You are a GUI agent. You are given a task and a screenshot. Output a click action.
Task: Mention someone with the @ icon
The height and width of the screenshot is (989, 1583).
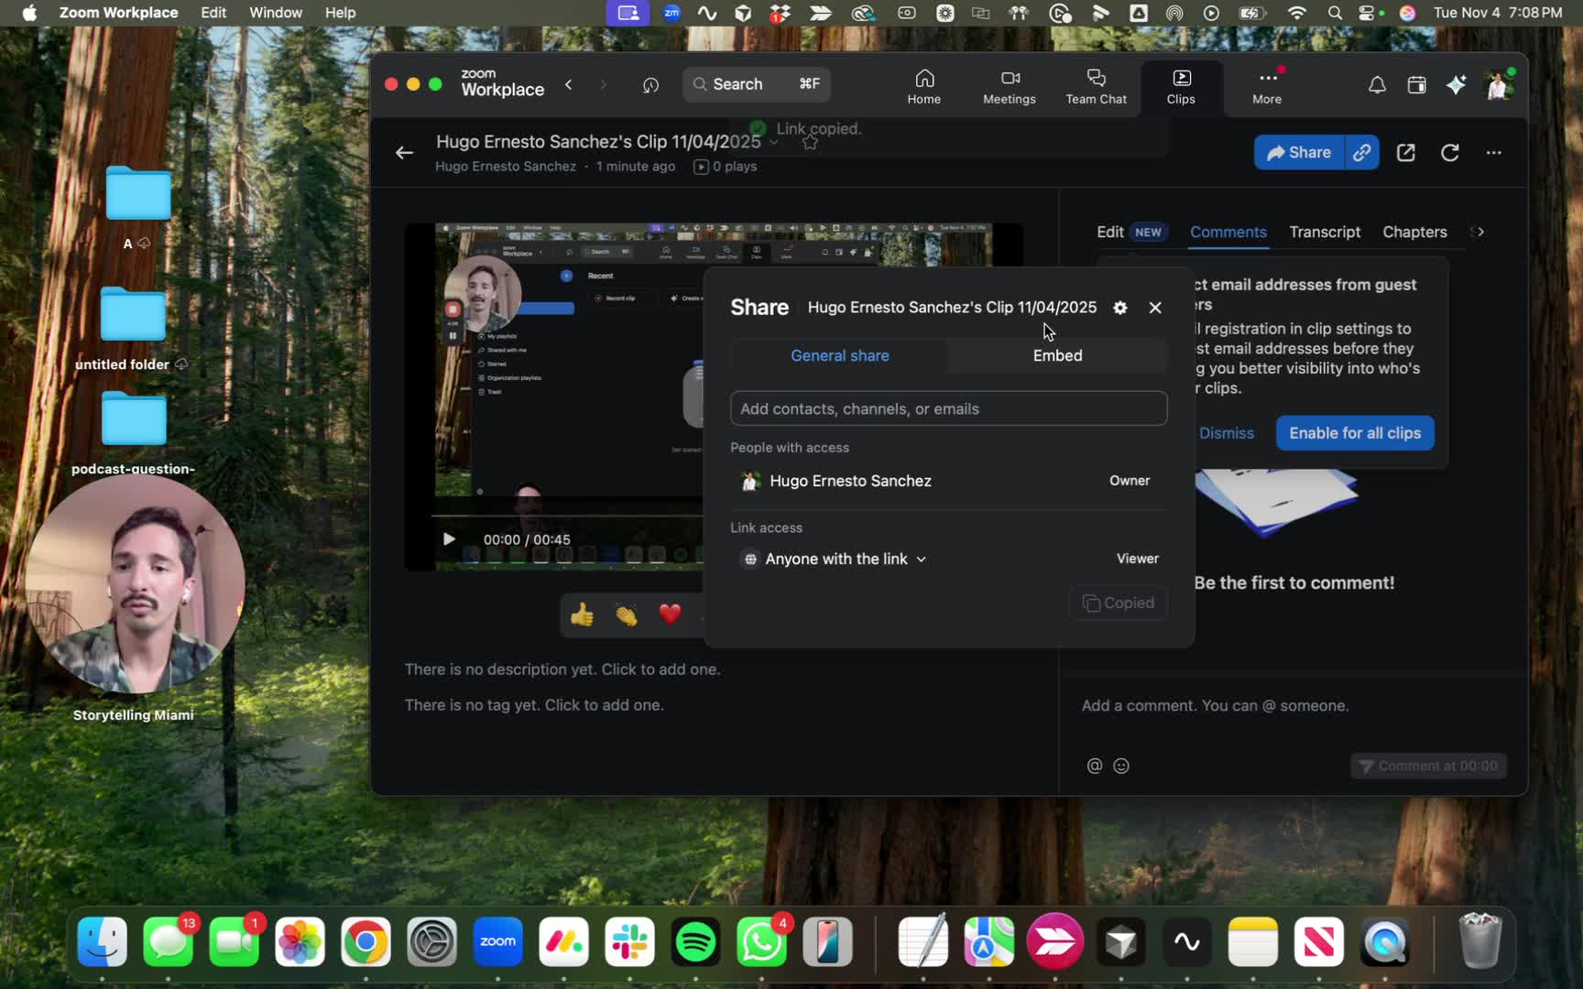pyautogui.click(x=1094, y=766)
